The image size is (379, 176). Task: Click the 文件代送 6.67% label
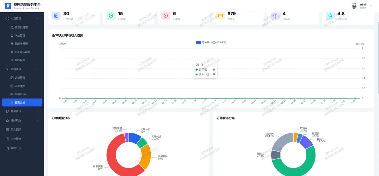click(156, 138)
